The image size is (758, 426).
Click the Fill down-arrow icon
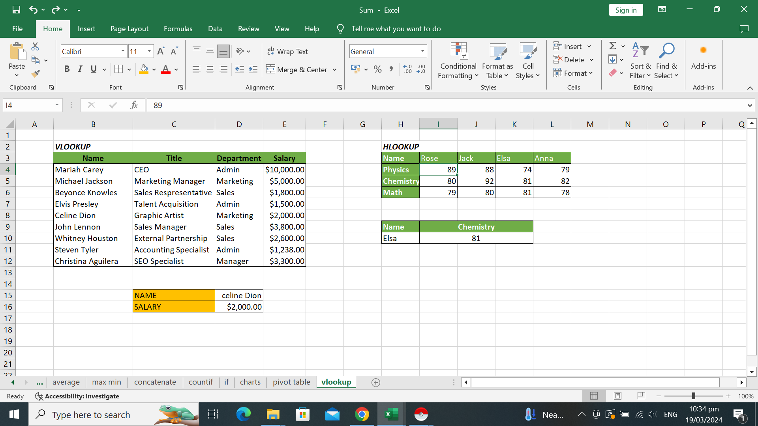pyautogui.click(x=613, y=60)
